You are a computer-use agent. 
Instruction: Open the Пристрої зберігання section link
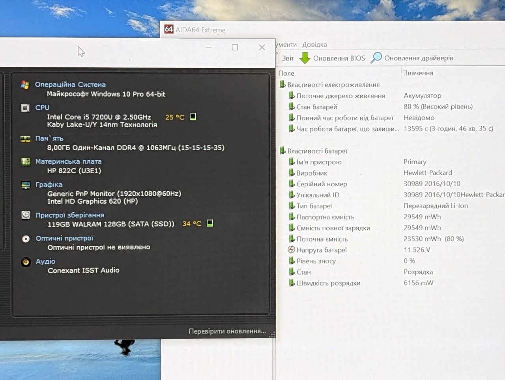tap(70, 215)
